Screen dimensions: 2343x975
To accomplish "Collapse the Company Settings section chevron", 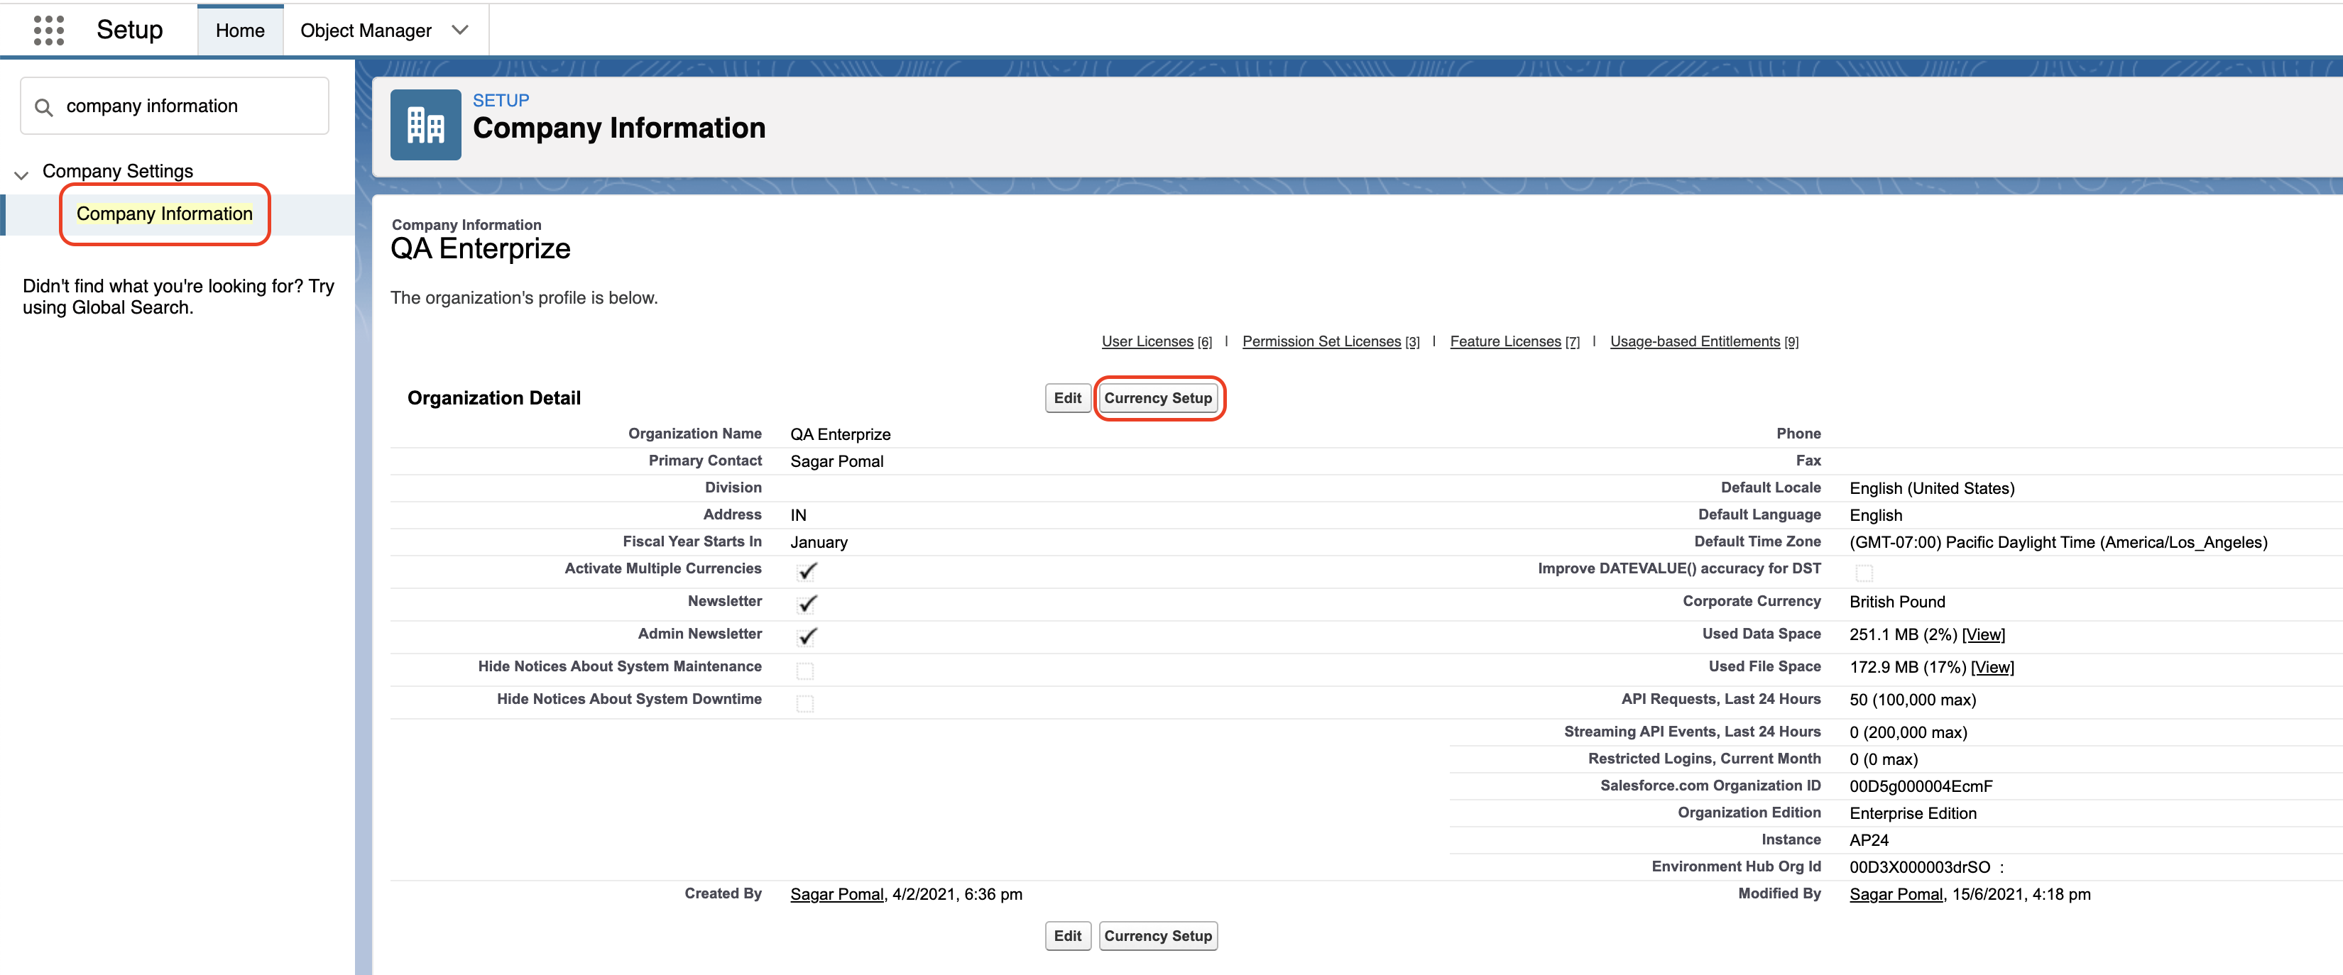I will [22, 174].
